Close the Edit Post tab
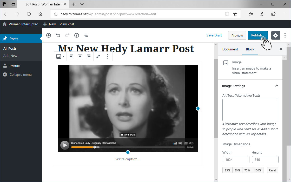The height and width of the screenshot is (182, 291). pyautogui.click(x=65, y=4)
